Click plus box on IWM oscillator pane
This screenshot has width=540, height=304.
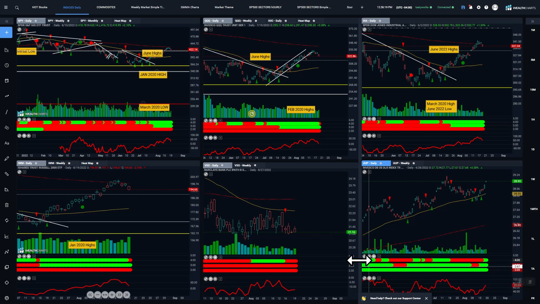pyautogui.click(x=34, y=278)
